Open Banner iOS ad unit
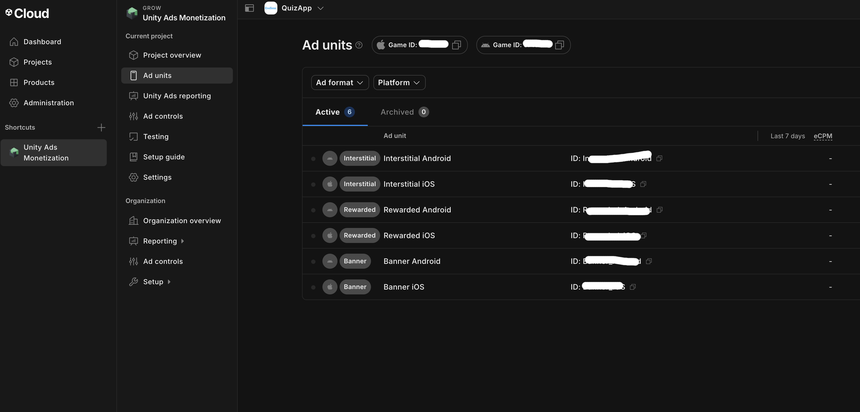Viewport: 860px width, 412px height. tap(404, 287)
